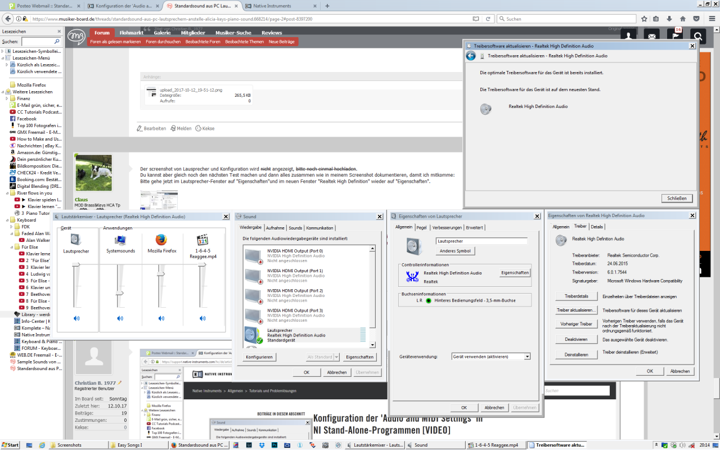Click Anderes Symbol button
Image resolution: width=720 pixels, height=450 pixels.
click(455, 251)
